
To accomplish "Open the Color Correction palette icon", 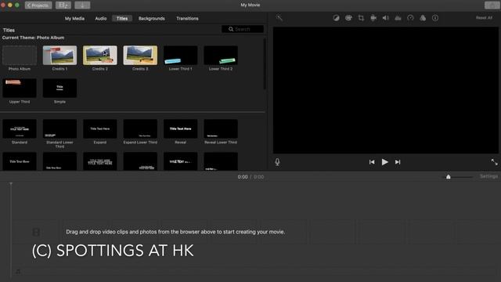I will click(x=348, y=18).
